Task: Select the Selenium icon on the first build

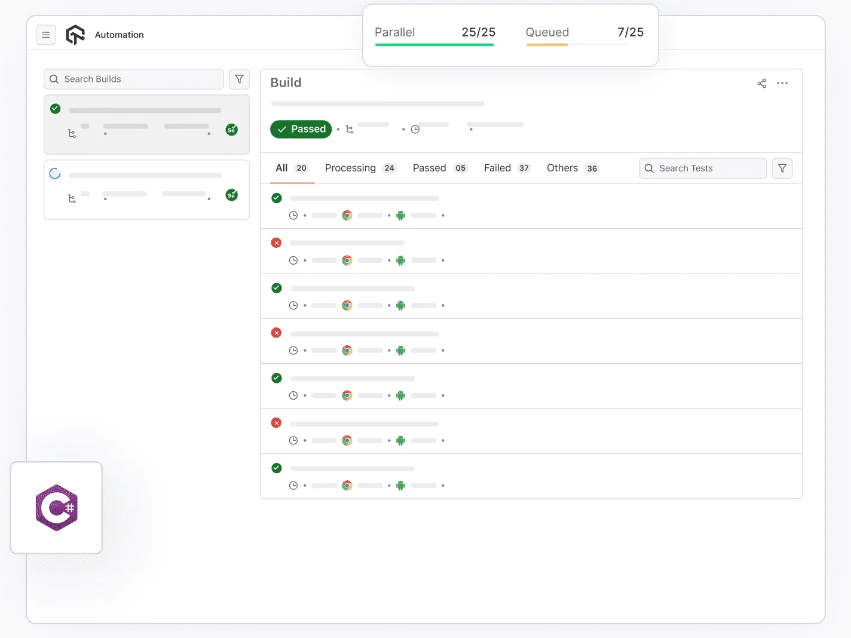Action: click(231, 129)
